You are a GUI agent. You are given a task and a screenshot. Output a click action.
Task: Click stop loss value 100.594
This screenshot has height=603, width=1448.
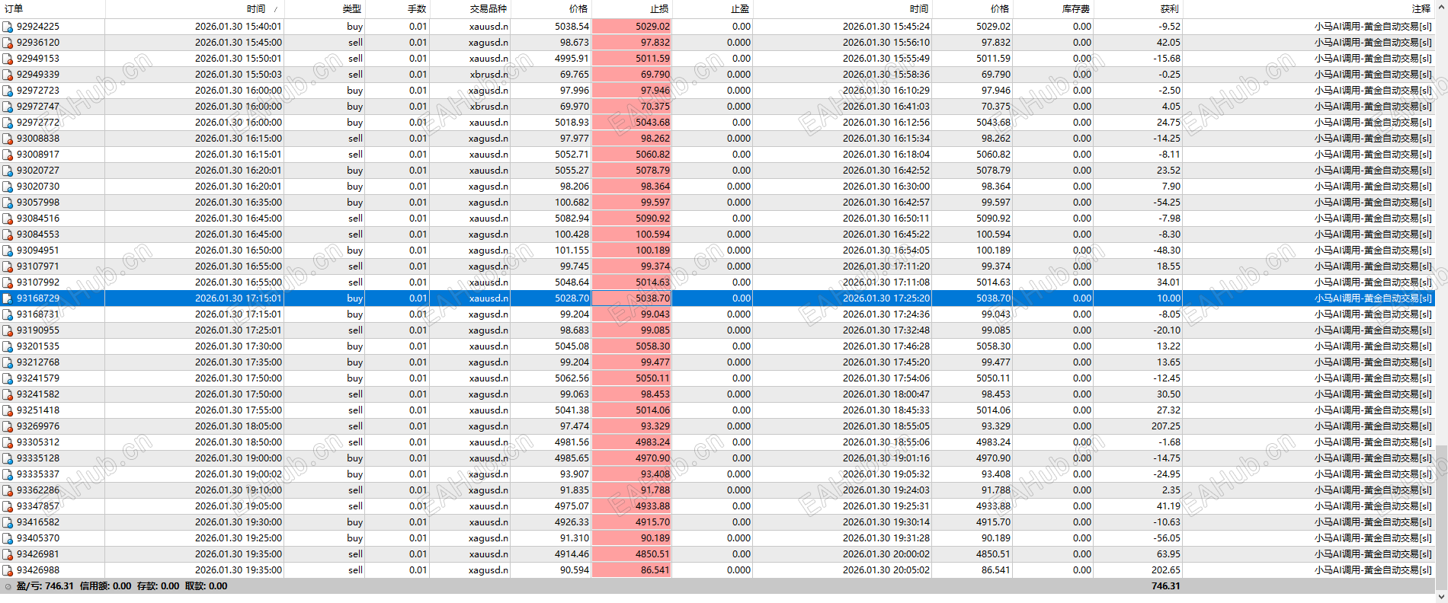[x=653, y=234]
